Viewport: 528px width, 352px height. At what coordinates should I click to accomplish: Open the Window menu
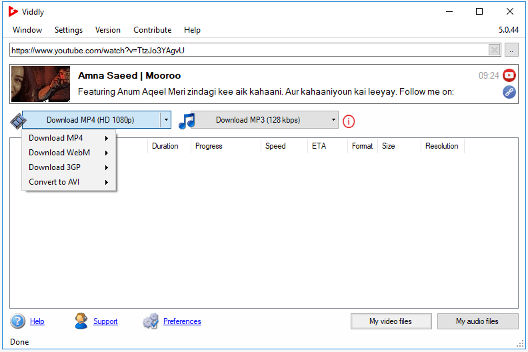pos(27,30)
